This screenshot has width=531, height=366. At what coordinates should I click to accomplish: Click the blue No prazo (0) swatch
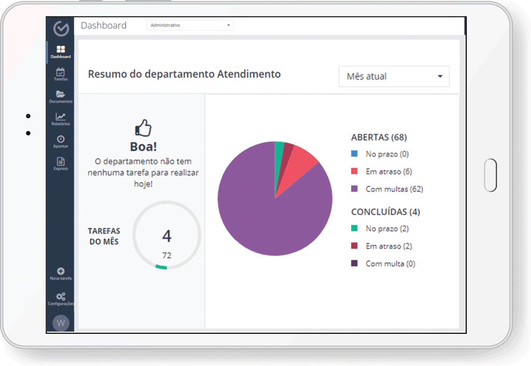354,154
